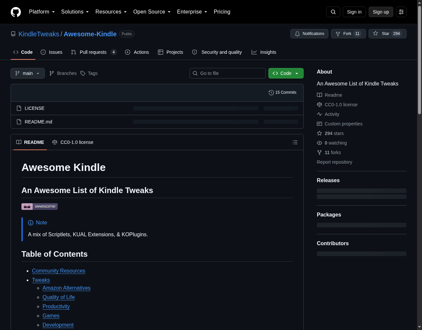This screenshot has width=422, height=330.
Task: Open the Community Resources contents link
Action: tap(59, 271)
